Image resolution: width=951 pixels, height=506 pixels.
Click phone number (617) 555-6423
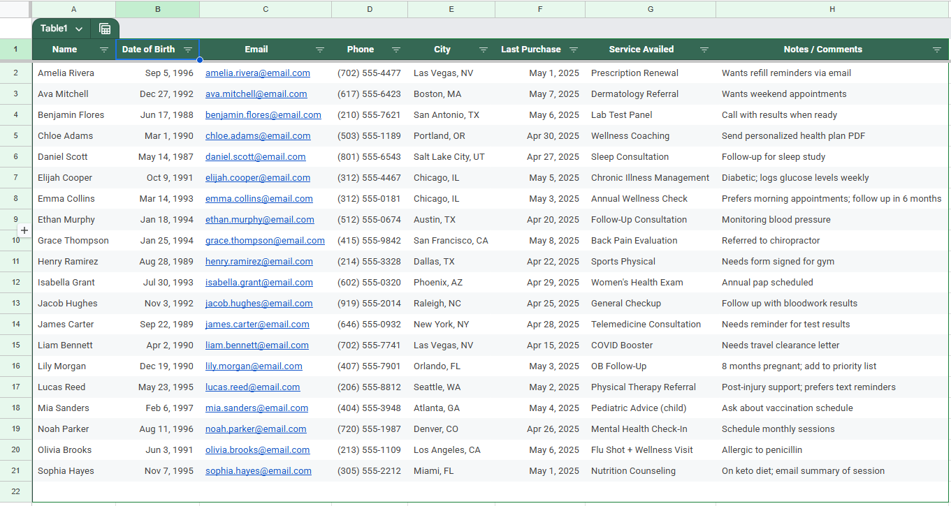(370, 94)
